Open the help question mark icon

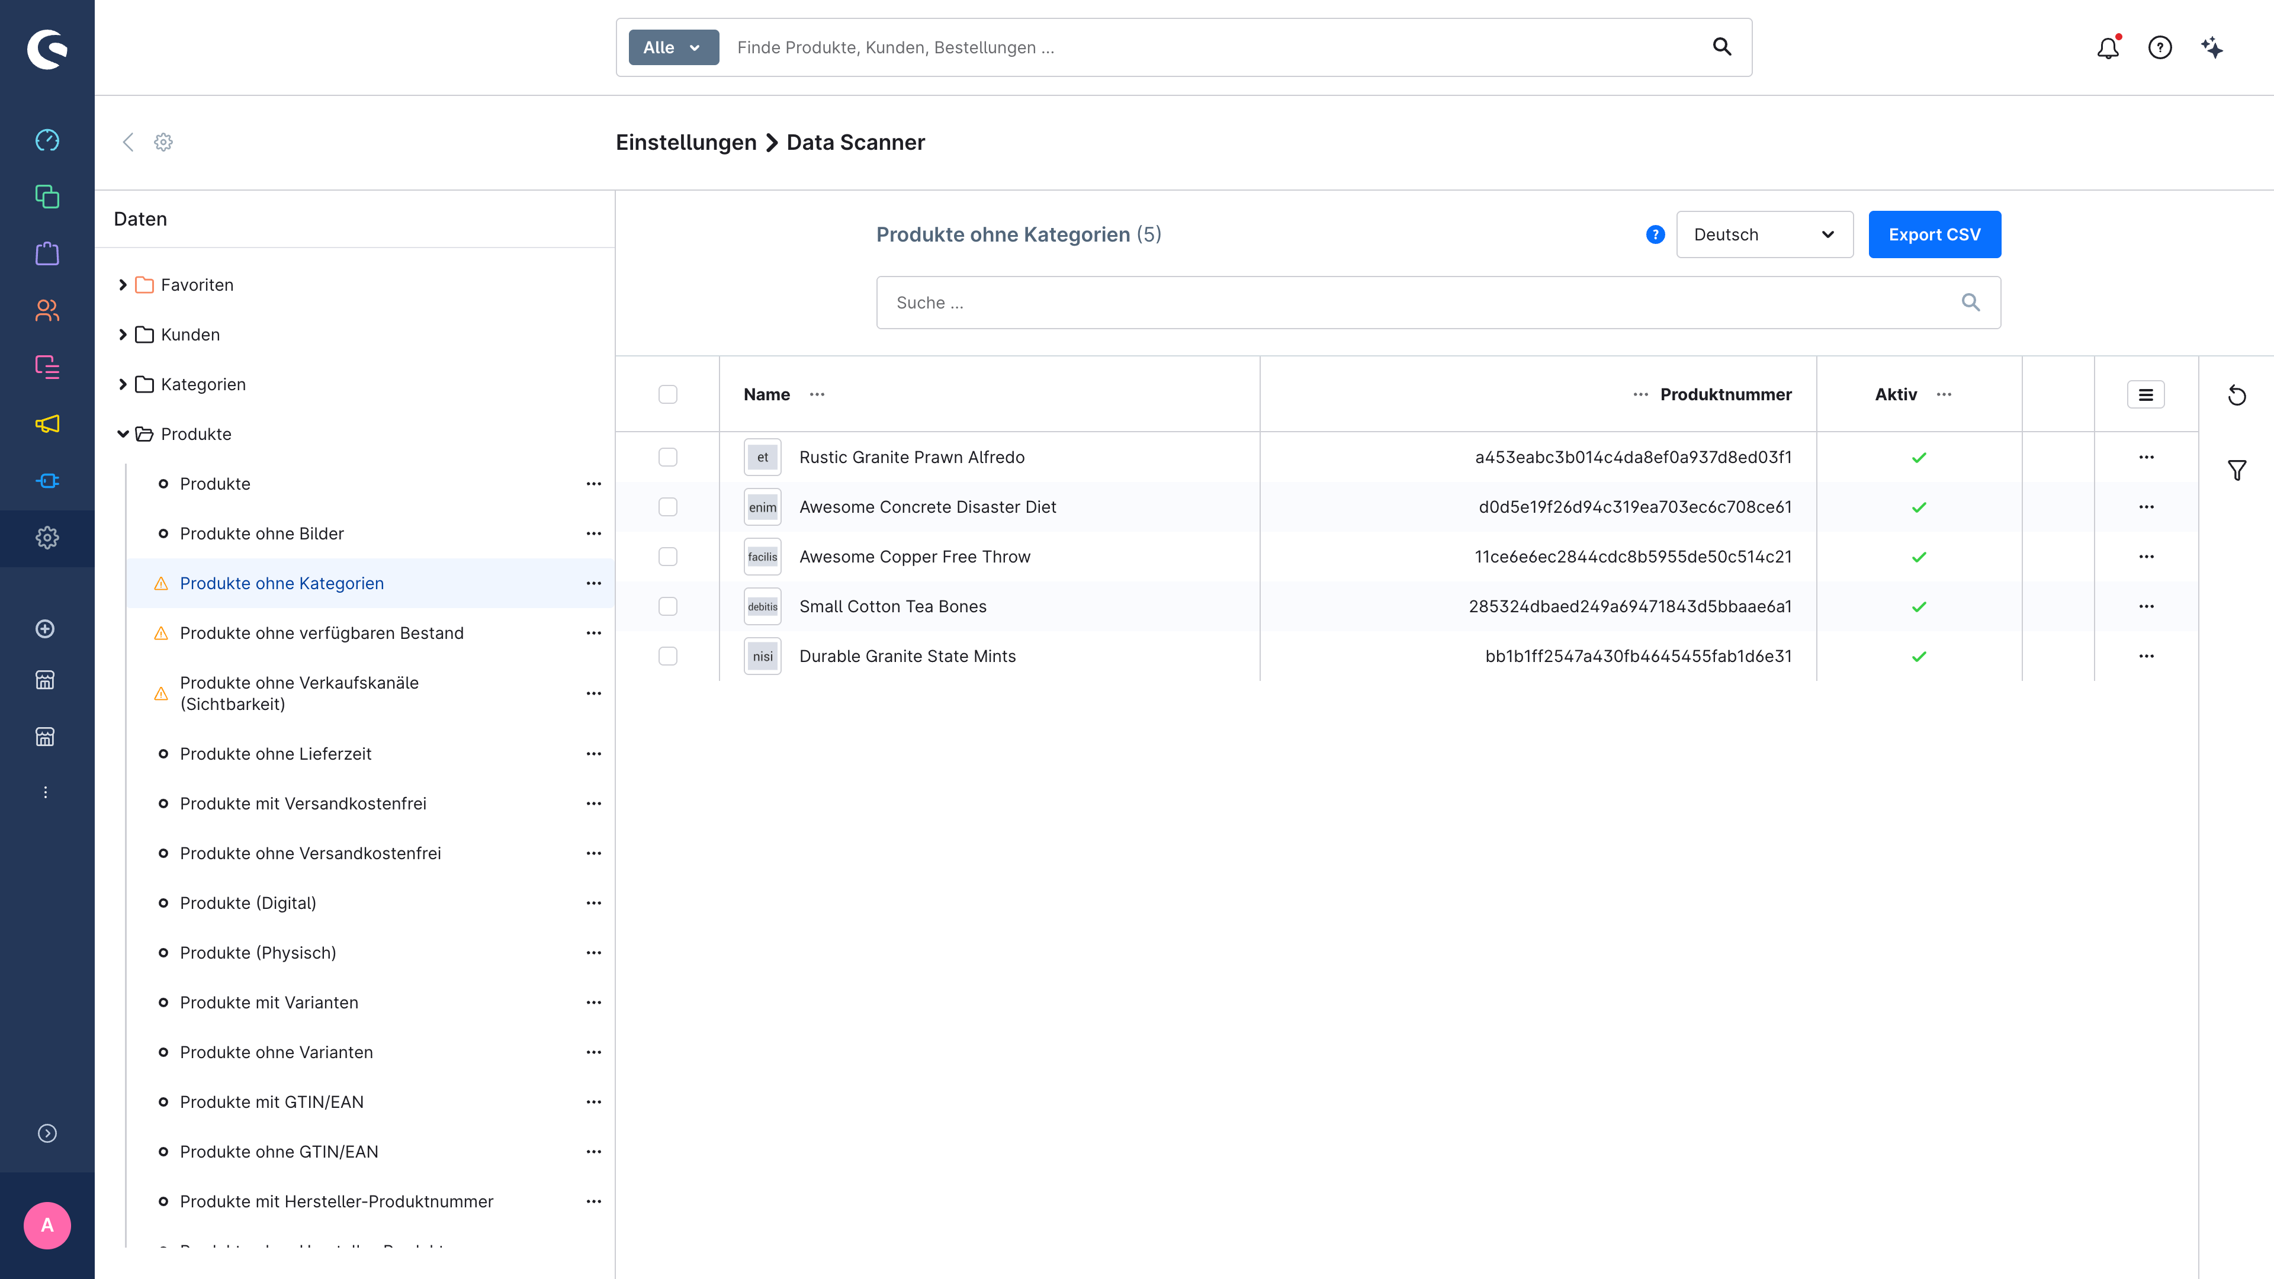[2160, 47]
